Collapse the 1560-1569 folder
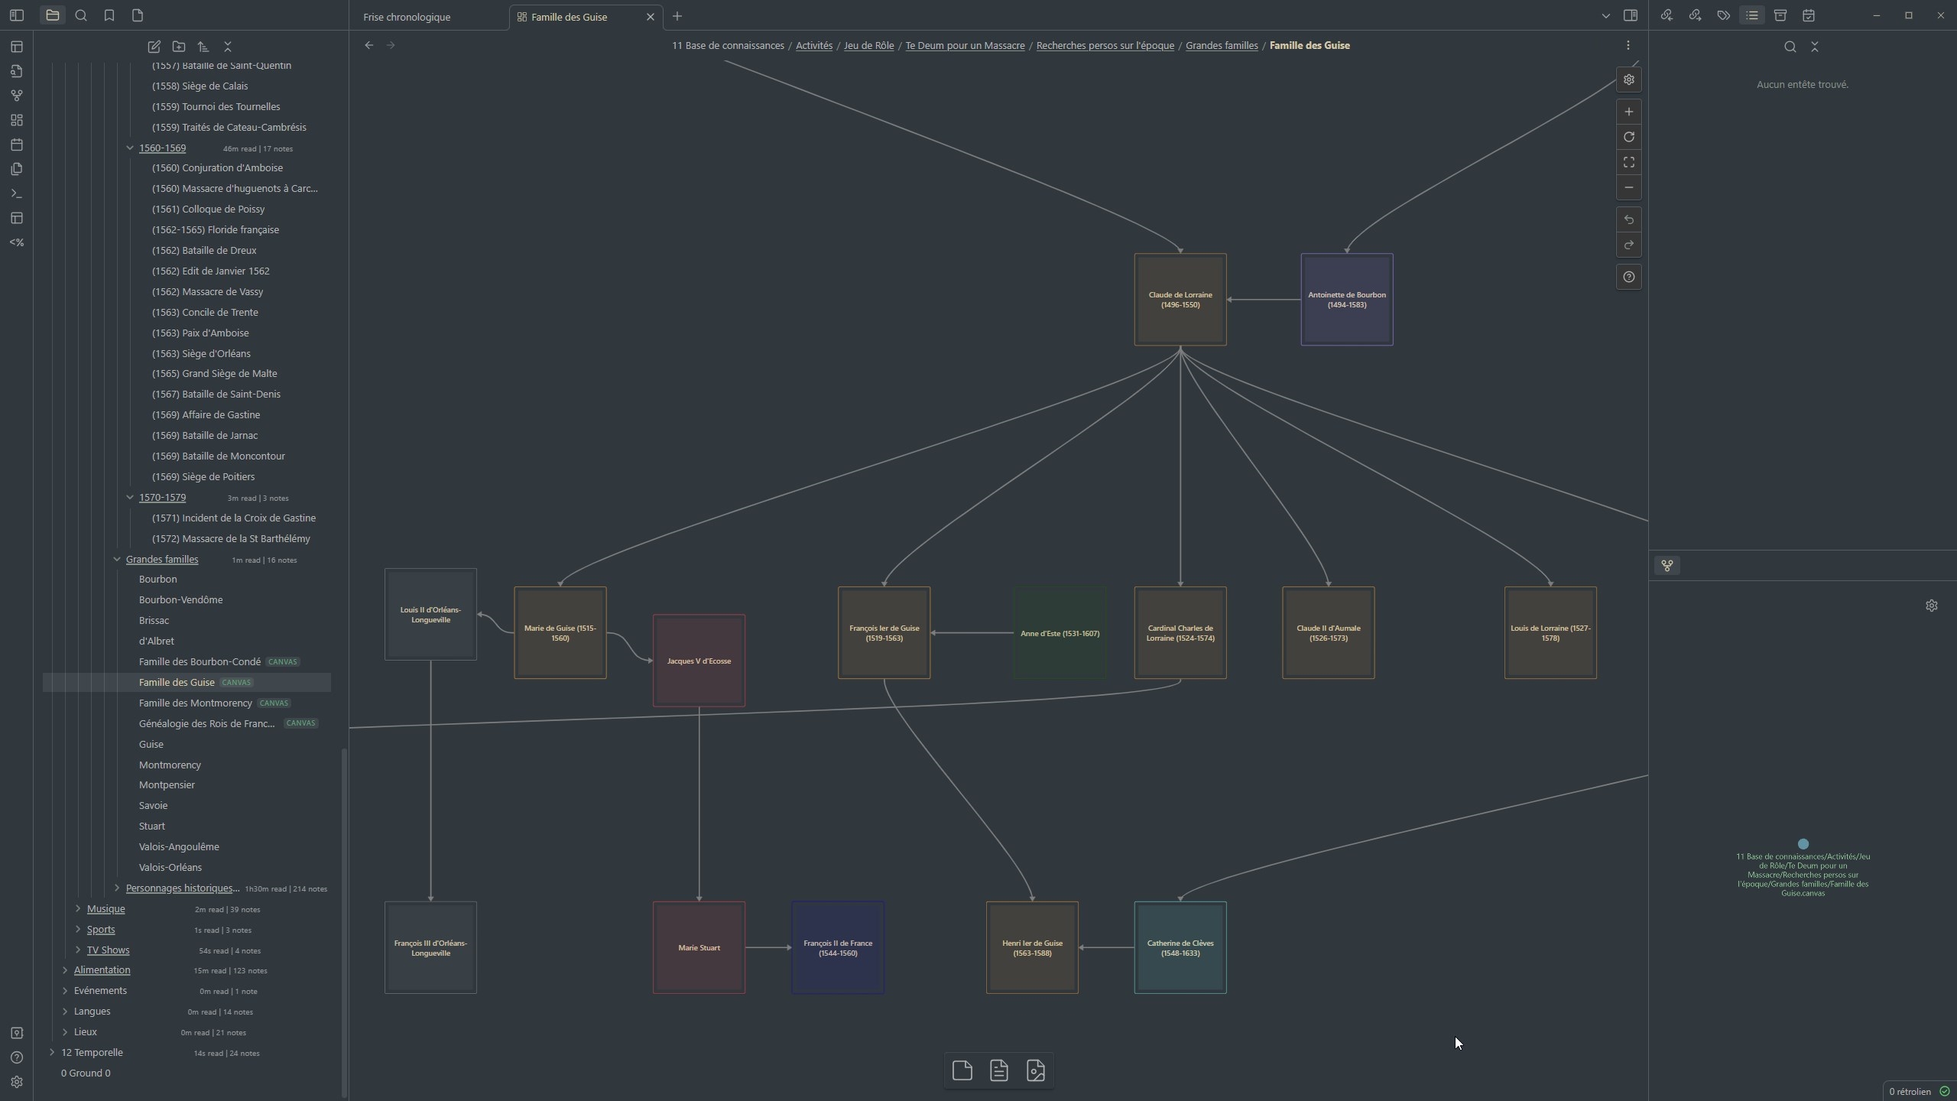 point(130,148)
